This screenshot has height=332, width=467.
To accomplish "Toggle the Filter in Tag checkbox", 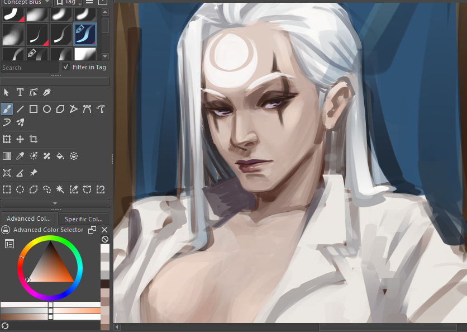I will point(66,67).
